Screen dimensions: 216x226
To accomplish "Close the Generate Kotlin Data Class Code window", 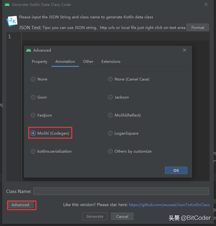I will coord(206,4).
